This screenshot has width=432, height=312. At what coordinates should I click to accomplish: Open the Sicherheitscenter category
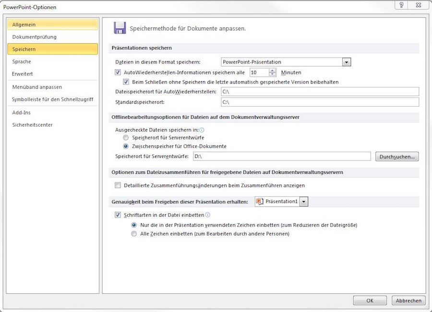53,125
